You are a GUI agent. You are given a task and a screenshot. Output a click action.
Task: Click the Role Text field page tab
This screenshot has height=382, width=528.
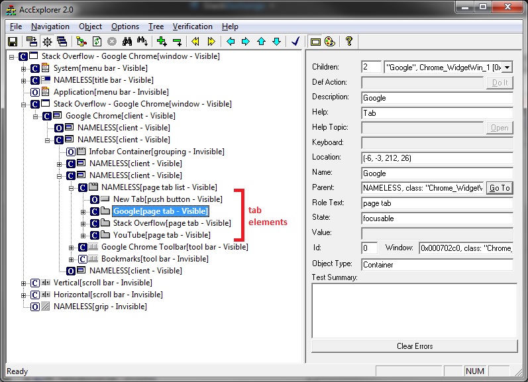[437, 203]
